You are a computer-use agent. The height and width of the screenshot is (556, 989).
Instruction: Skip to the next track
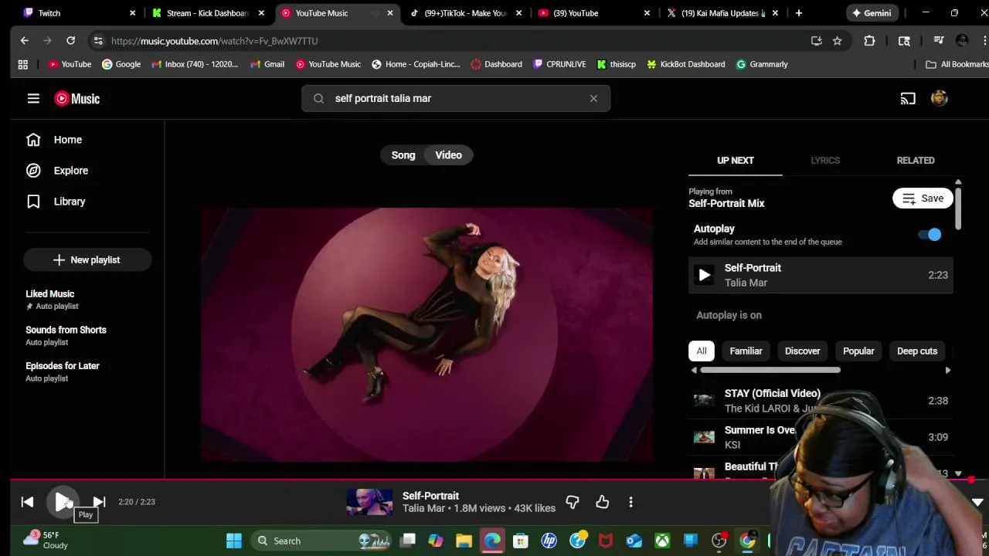[x=99, y=502]
